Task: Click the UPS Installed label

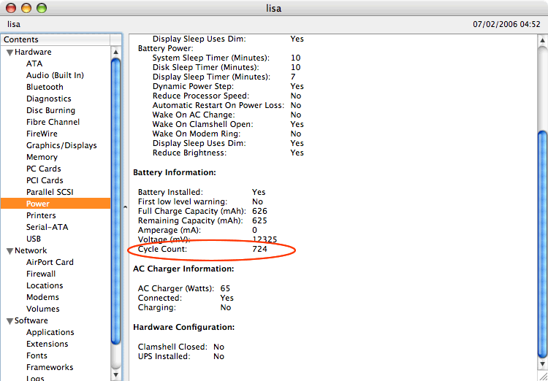Action: pos(164,356)
